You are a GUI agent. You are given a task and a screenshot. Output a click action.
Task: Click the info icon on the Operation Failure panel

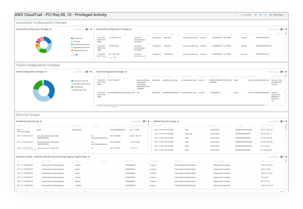286,157
